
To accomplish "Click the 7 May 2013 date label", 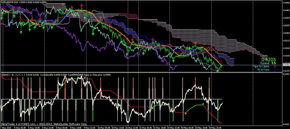I will pos(6,128).
